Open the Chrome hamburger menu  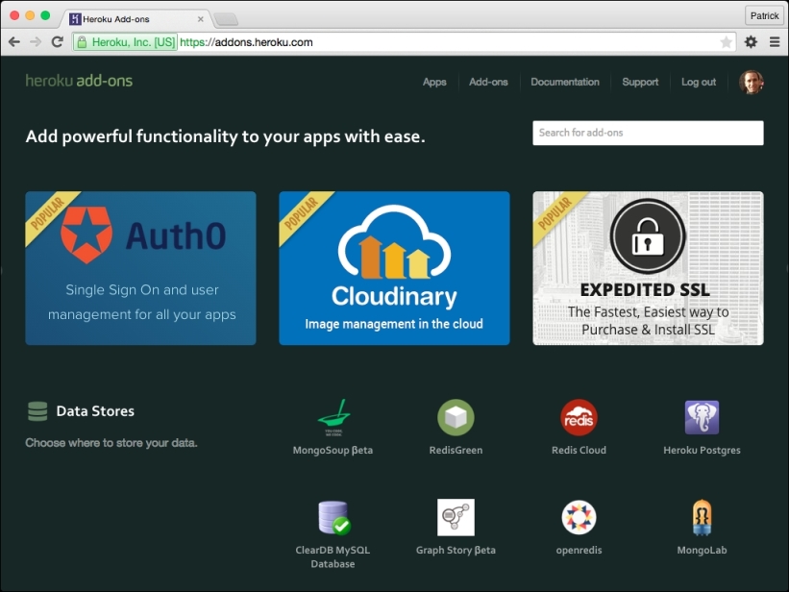(x=775, y=42)
